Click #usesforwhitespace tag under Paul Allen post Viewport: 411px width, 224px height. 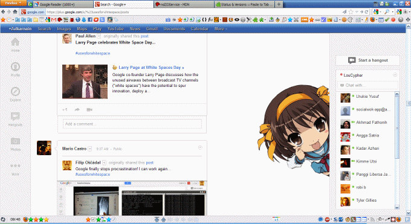[x=93, y=53]
